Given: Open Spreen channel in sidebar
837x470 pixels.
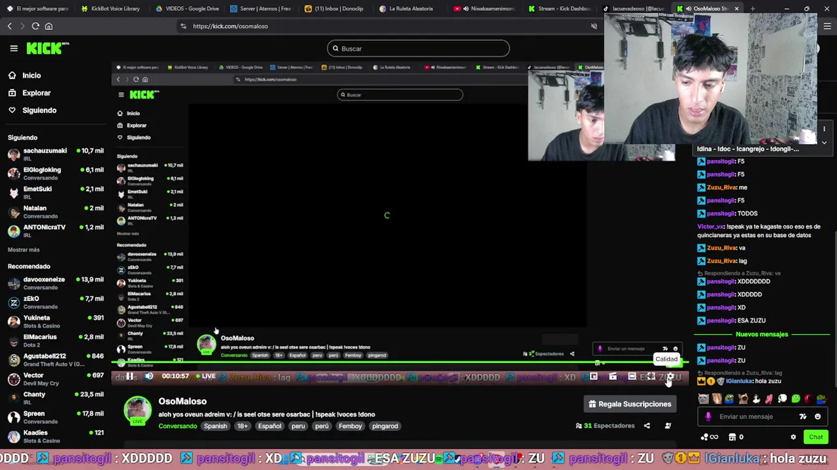Looking at the screenshot, I should [x=56, y=417].
